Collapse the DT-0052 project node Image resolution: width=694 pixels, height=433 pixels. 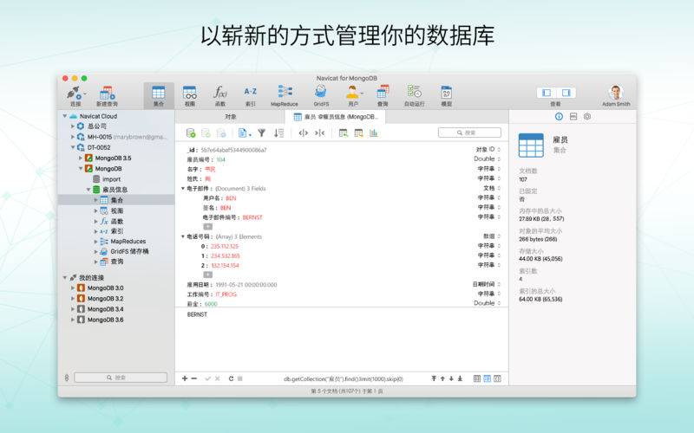coord(73,147)
